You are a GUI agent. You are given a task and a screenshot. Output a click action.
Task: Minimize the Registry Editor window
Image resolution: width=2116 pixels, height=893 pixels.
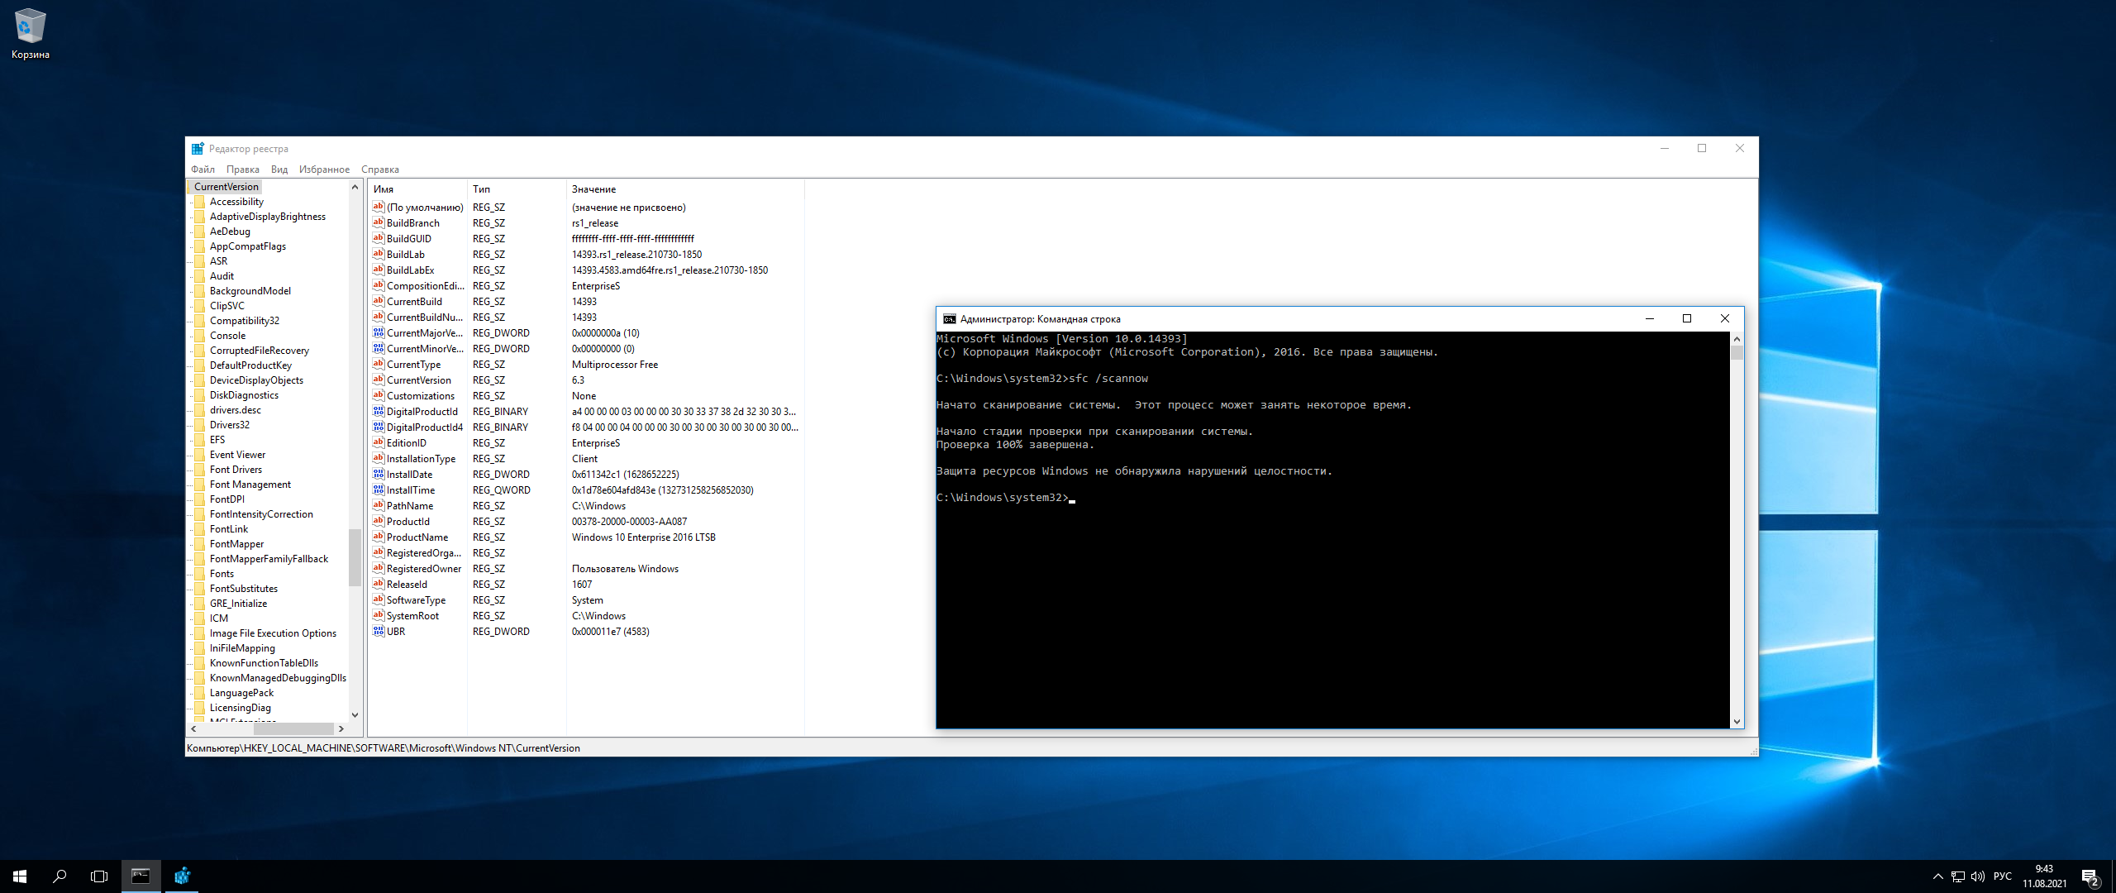1665,149
